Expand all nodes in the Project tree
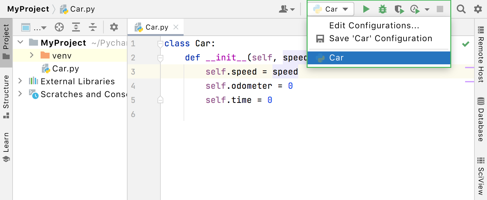 pyautogui.click(x=76, y=27)
